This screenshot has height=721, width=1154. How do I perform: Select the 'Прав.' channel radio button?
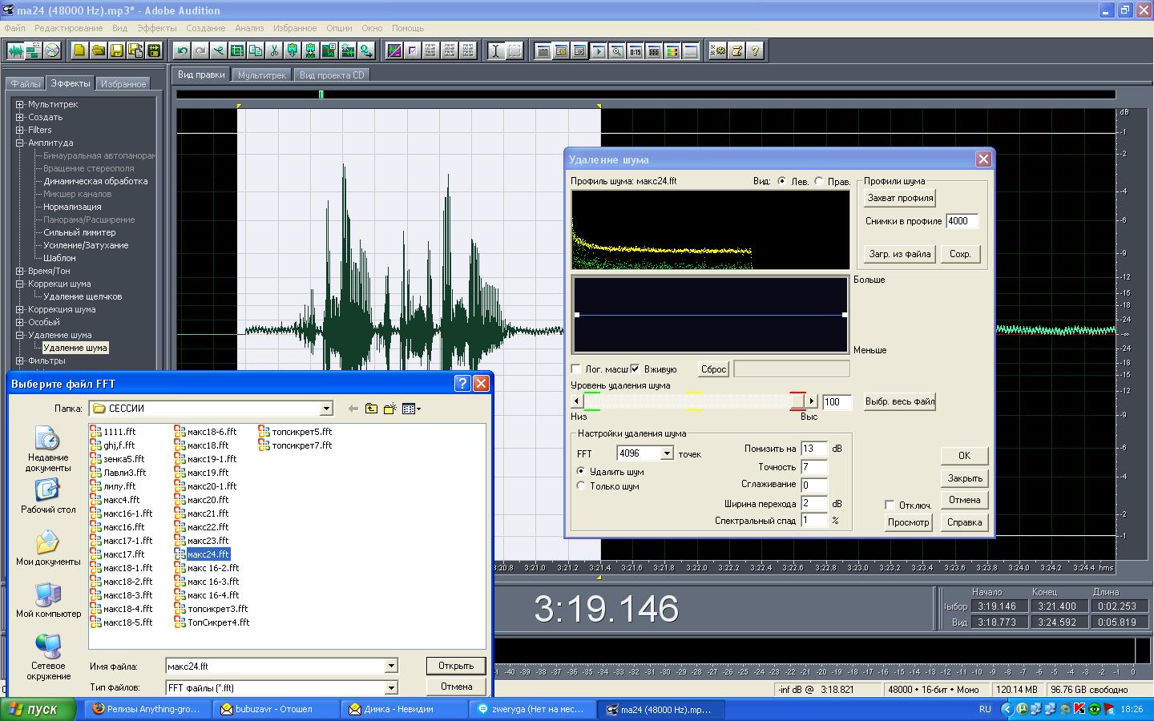click(x=819, y=182)
